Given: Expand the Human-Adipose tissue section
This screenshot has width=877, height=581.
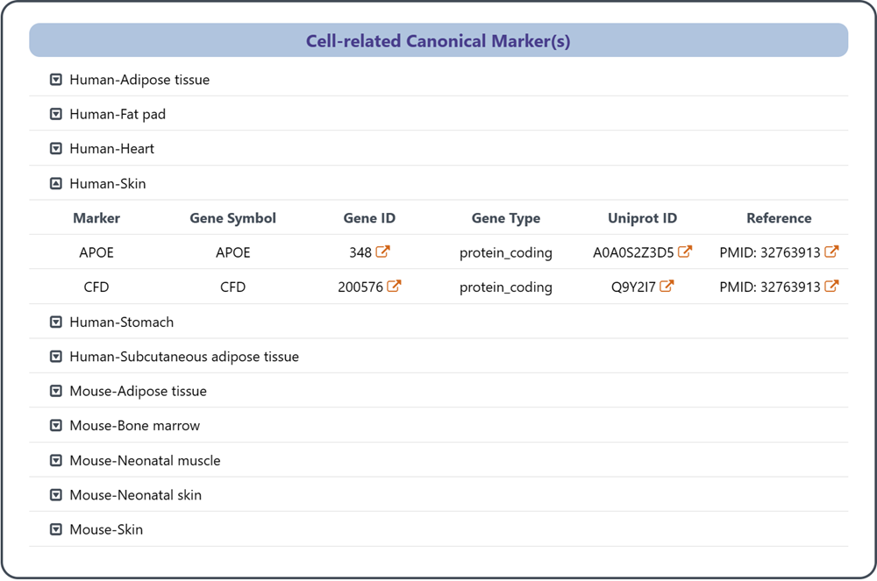Looking at the screenshot, I should (56, 80).
